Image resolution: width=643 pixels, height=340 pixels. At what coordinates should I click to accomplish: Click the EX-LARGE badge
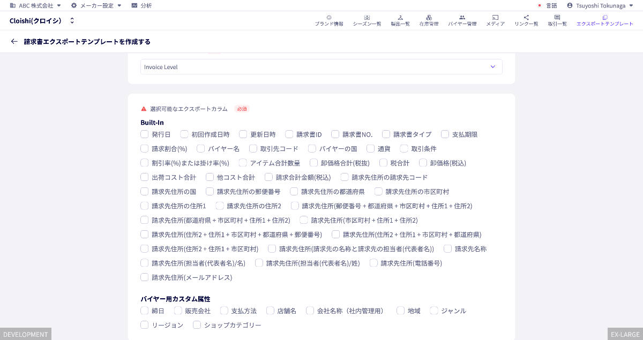coord(625,334)
